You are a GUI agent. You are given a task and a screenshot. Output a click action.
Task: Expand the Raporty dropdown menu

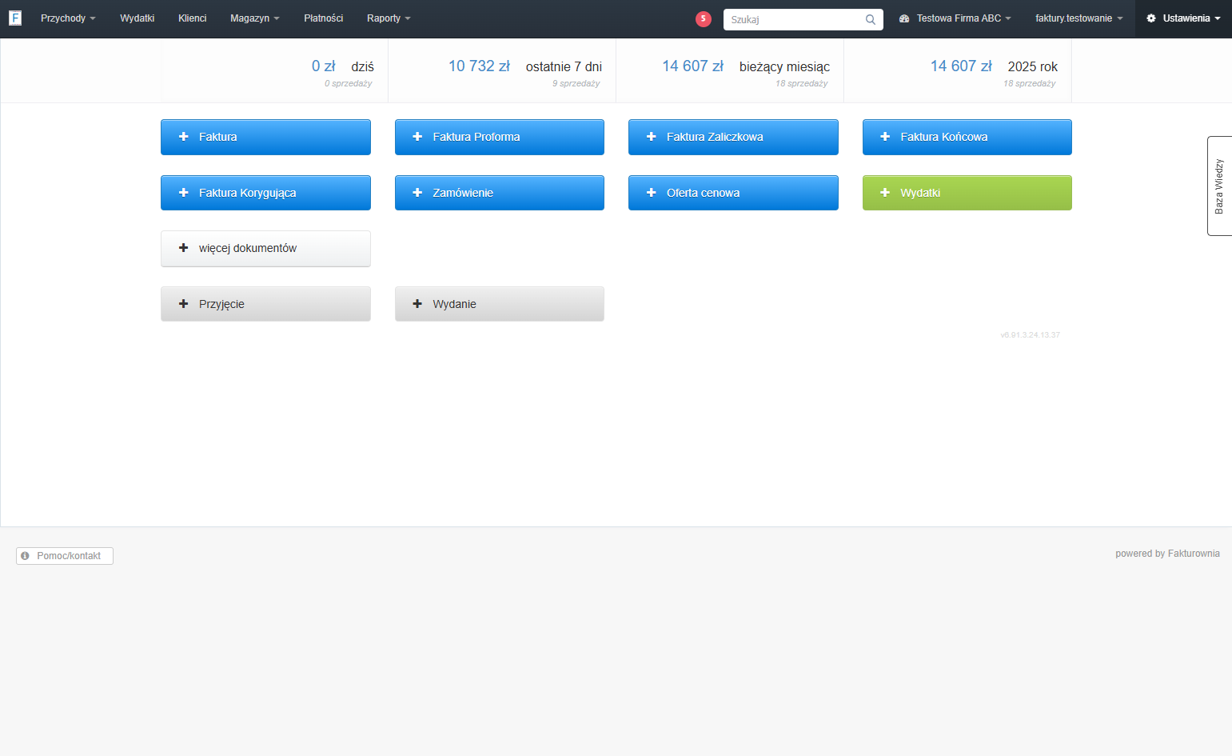click(x=389, y=18)
